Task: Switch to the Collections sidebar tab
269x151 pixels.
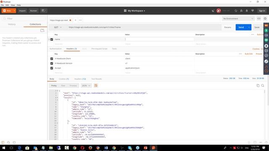Action: 35,24
